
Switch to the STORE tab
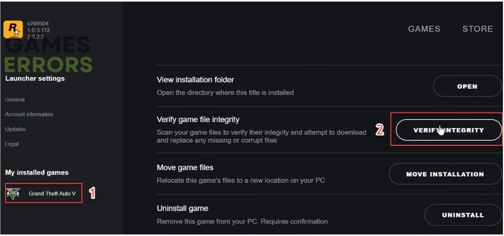(478, 29)
